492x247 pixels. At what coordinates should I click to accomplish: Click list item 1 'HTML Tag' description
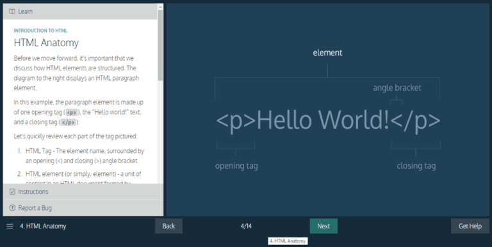85,155
